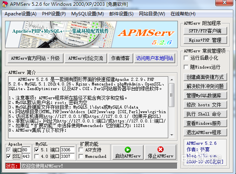
Task: Open the Apache设置(A) menu
Action: [x=20, y=14]
